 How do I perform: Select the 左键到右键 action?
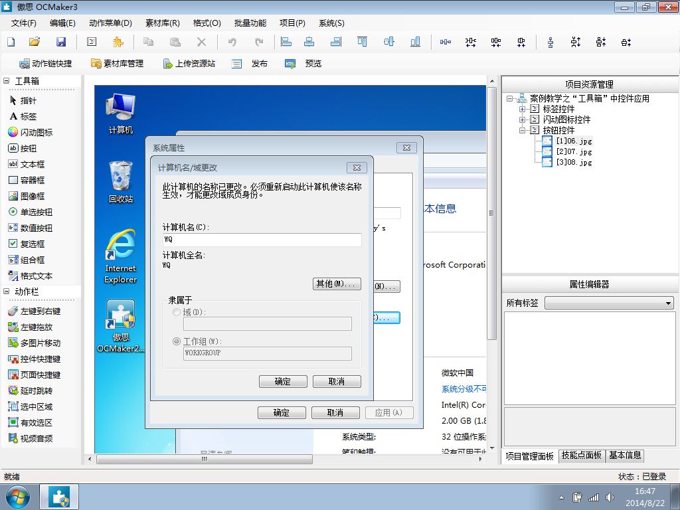pos(35,311)
